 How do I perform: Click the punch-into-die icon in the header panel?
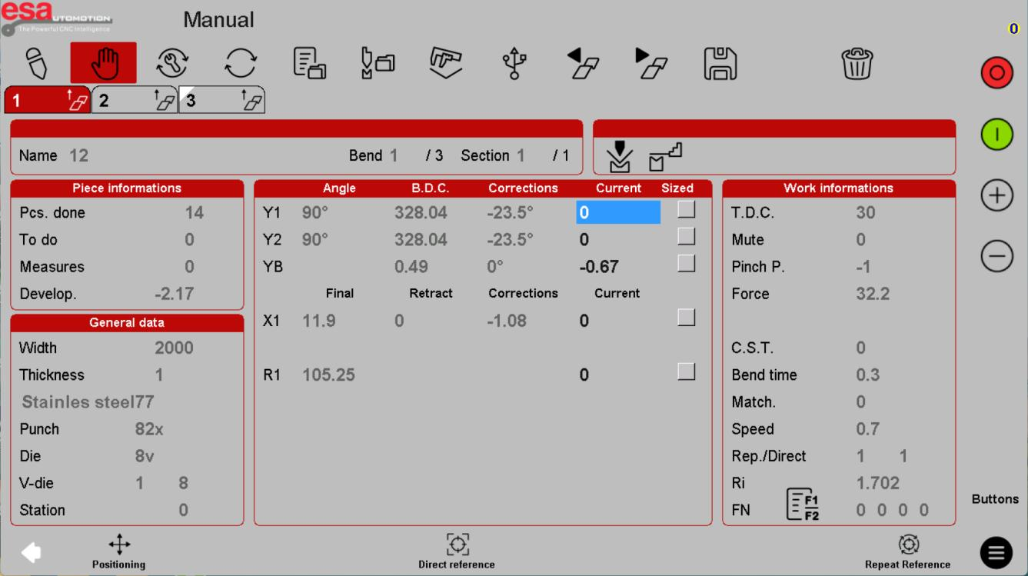coord(619,157)
